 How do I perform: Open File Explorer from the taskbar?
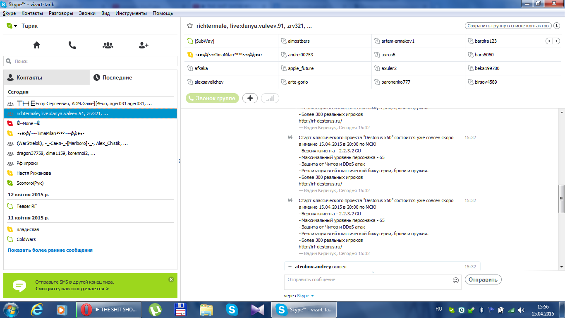click(x=206, y=310)
